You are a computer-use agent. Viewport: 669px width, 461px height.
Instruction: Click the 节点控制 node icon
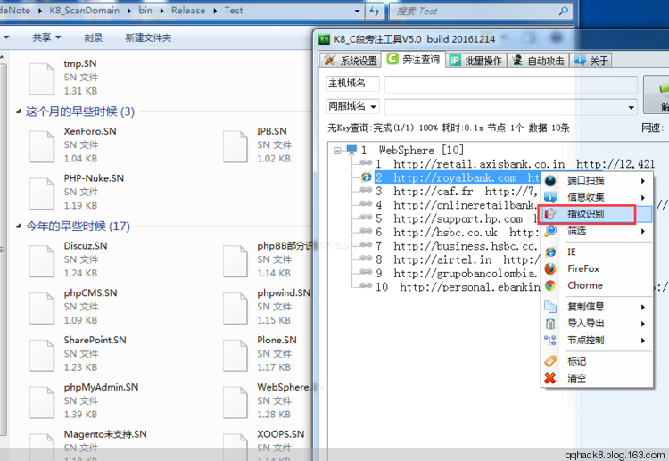point(550,340)
